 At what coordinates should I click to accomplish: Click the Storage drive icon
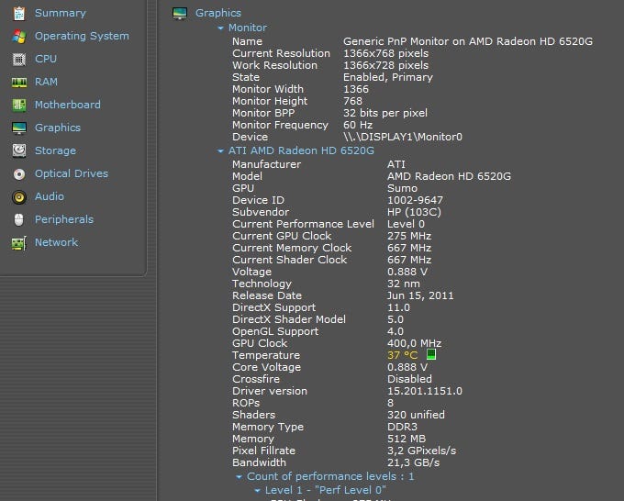18,150
